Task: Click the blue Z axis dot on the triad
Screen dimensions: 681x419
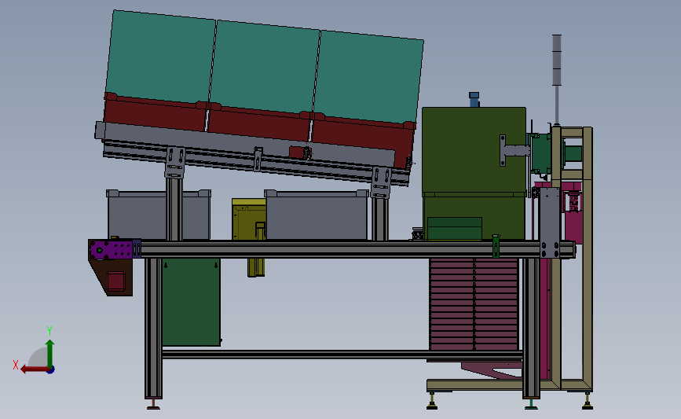Action: (x=50, y=370)
